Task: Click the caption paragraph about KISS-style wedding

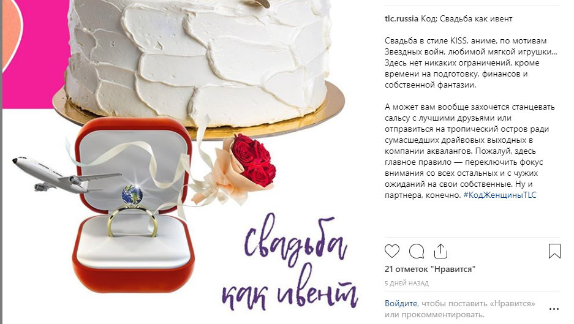Action: [x=470, y=62]
